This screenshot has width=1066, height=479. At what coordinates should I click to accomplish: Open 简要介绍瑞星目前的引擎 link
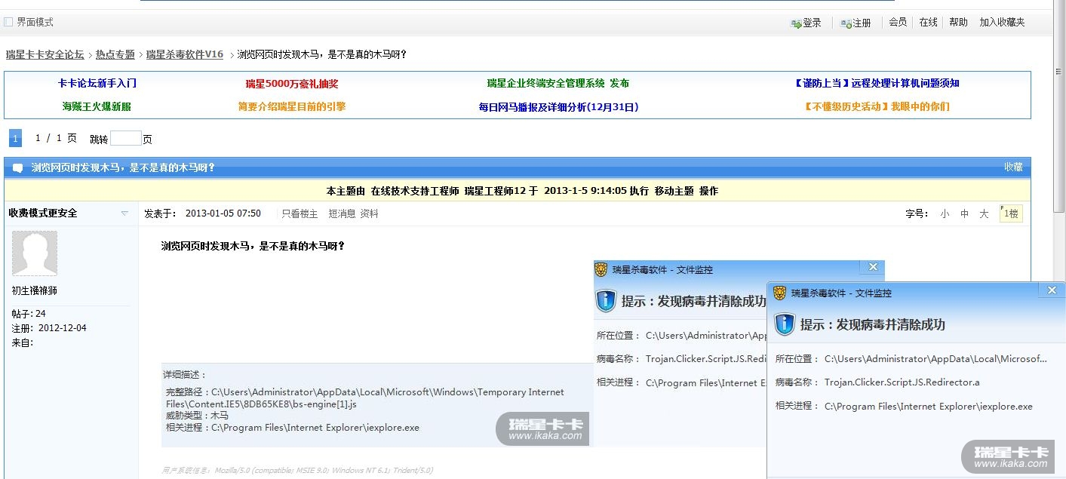coord(292,107)
